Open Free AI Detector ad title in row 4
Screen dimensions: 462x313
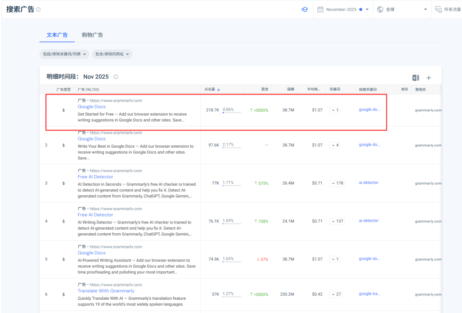click(x=95, y=215)
